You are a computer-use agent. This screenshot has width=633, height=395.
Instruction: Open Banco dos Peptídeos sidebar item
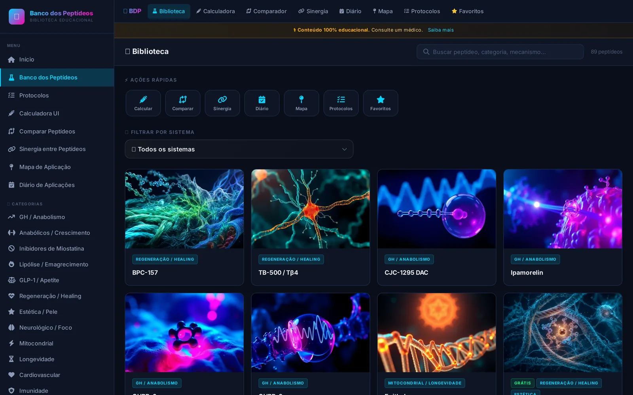pos(57,77)
